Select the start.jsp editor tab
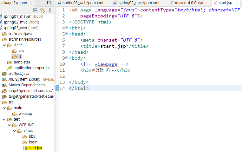 pos(225,3)
